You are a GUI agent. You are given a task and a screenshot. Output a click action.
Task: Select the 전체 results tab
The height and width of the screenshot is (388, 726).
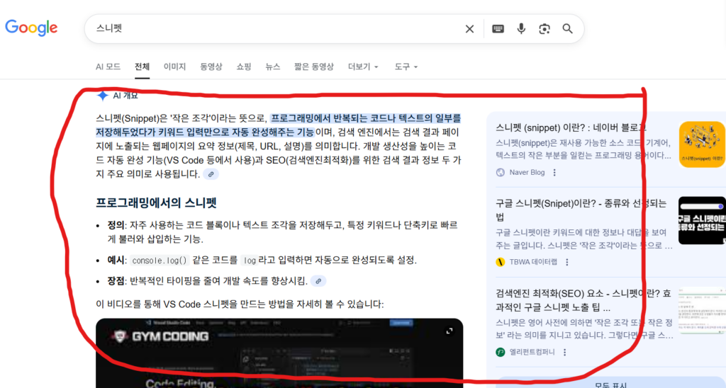142,67
